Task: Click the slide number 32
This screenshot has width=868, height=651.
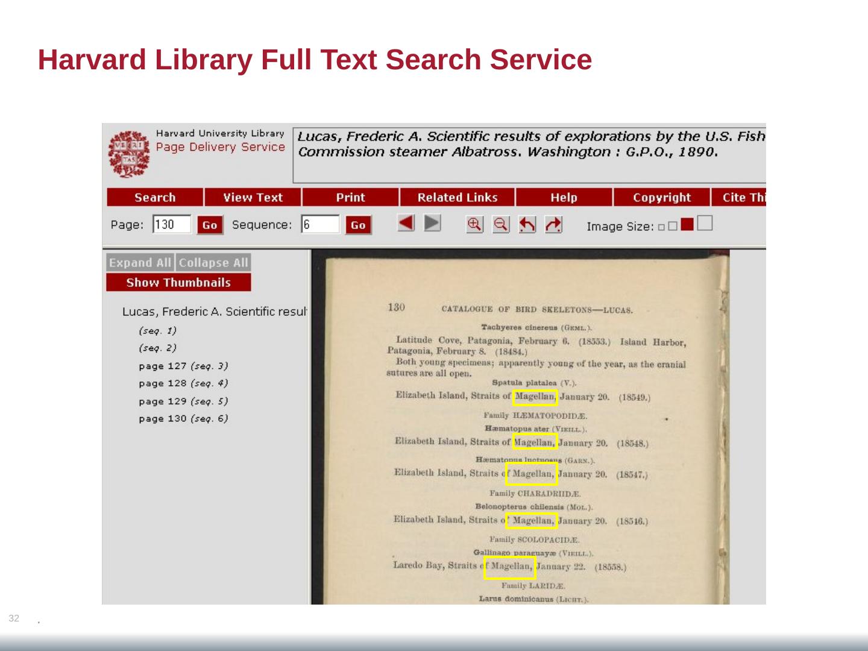Action: [x=14, y=618]
